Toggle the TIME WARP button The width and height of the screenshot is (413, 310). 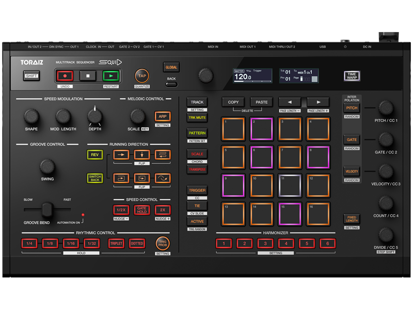[x=352, y=76]
